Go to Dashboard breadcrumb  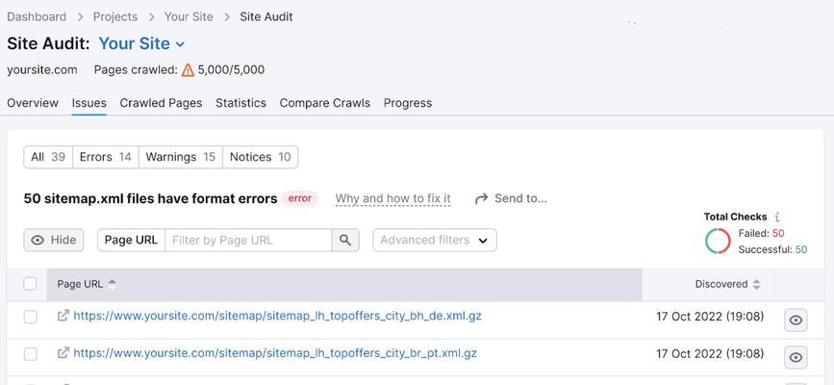(37, 17)
